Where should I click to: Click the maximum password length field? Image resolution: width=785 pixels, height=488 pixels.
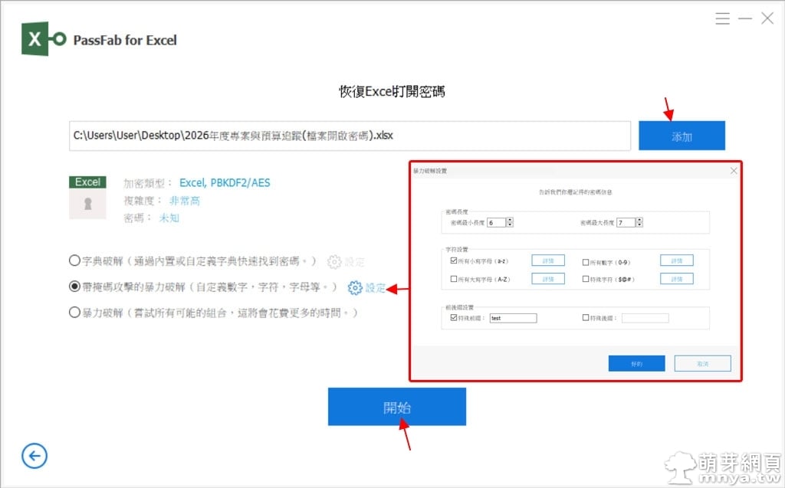[626, 222]
